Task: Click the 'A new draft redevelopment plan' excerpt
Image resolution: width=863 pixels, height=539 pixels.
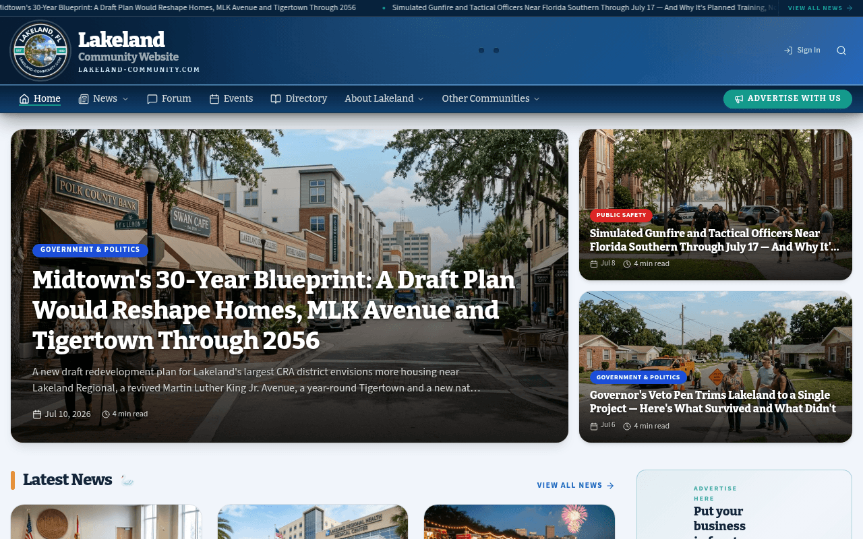Action: click(256, 380)
